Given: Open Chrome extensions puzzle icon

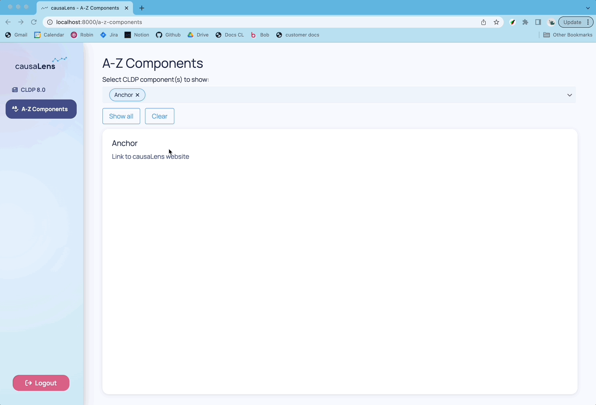Looking at the screenshot, I should (525, 22).
